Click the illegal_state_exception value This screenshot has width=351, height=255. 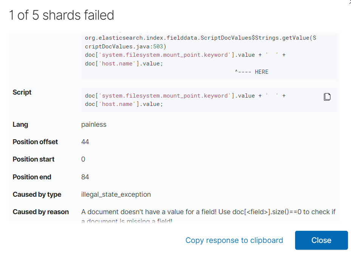[116, 194]
